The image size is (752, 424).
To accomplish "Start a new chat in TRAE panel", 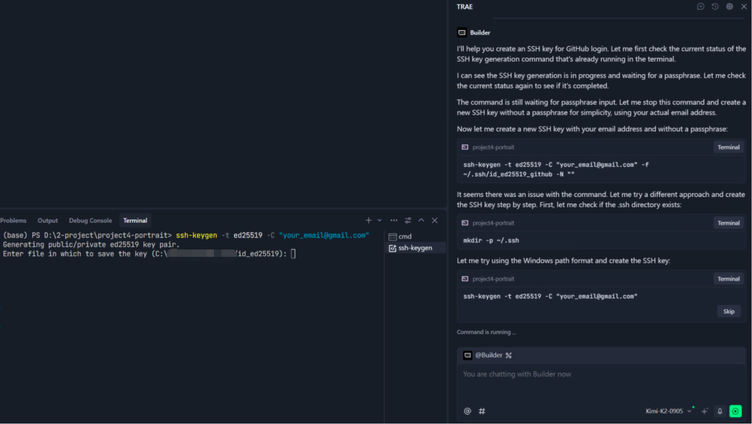I will point(701,7).
